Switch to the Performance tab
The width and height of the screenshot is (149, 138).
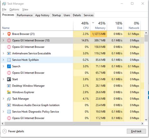pyautogui.click(x=25, y=15)
